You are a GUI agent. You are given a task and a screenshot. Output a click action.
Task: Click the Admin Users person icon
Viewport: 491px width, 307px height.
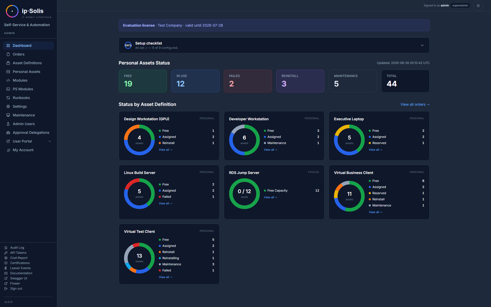(x=8, y=124)
